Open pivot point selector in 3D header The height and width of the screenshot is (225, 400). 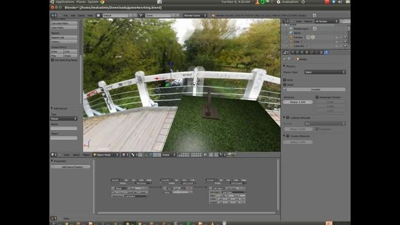click(x=134, y=154)
